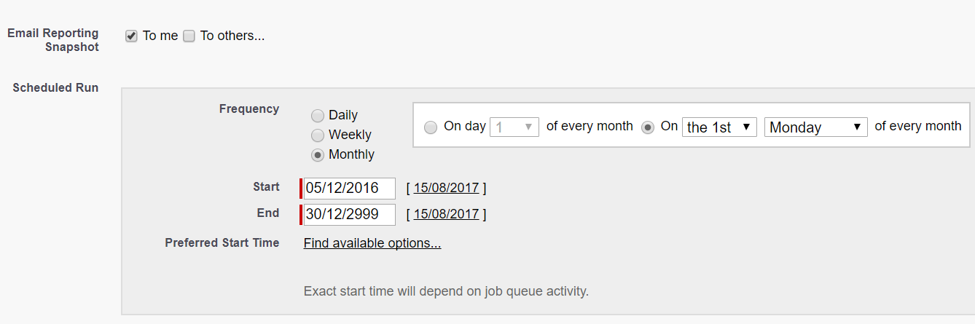Click the Start date input field
The image size is (975, 324).
349,188
